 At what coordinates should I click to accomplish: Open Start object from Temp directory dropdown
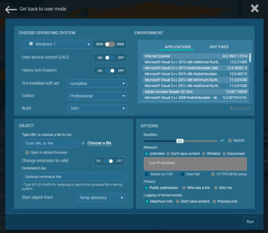(x=101, y=198)
